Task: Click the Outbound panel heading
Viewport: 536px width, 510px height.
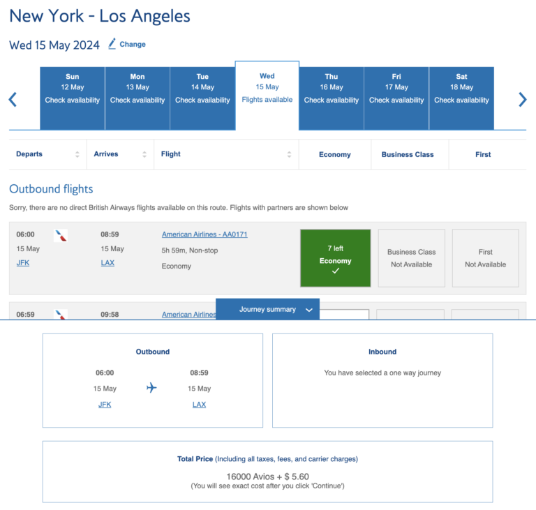Action: (x=152, y=352)
